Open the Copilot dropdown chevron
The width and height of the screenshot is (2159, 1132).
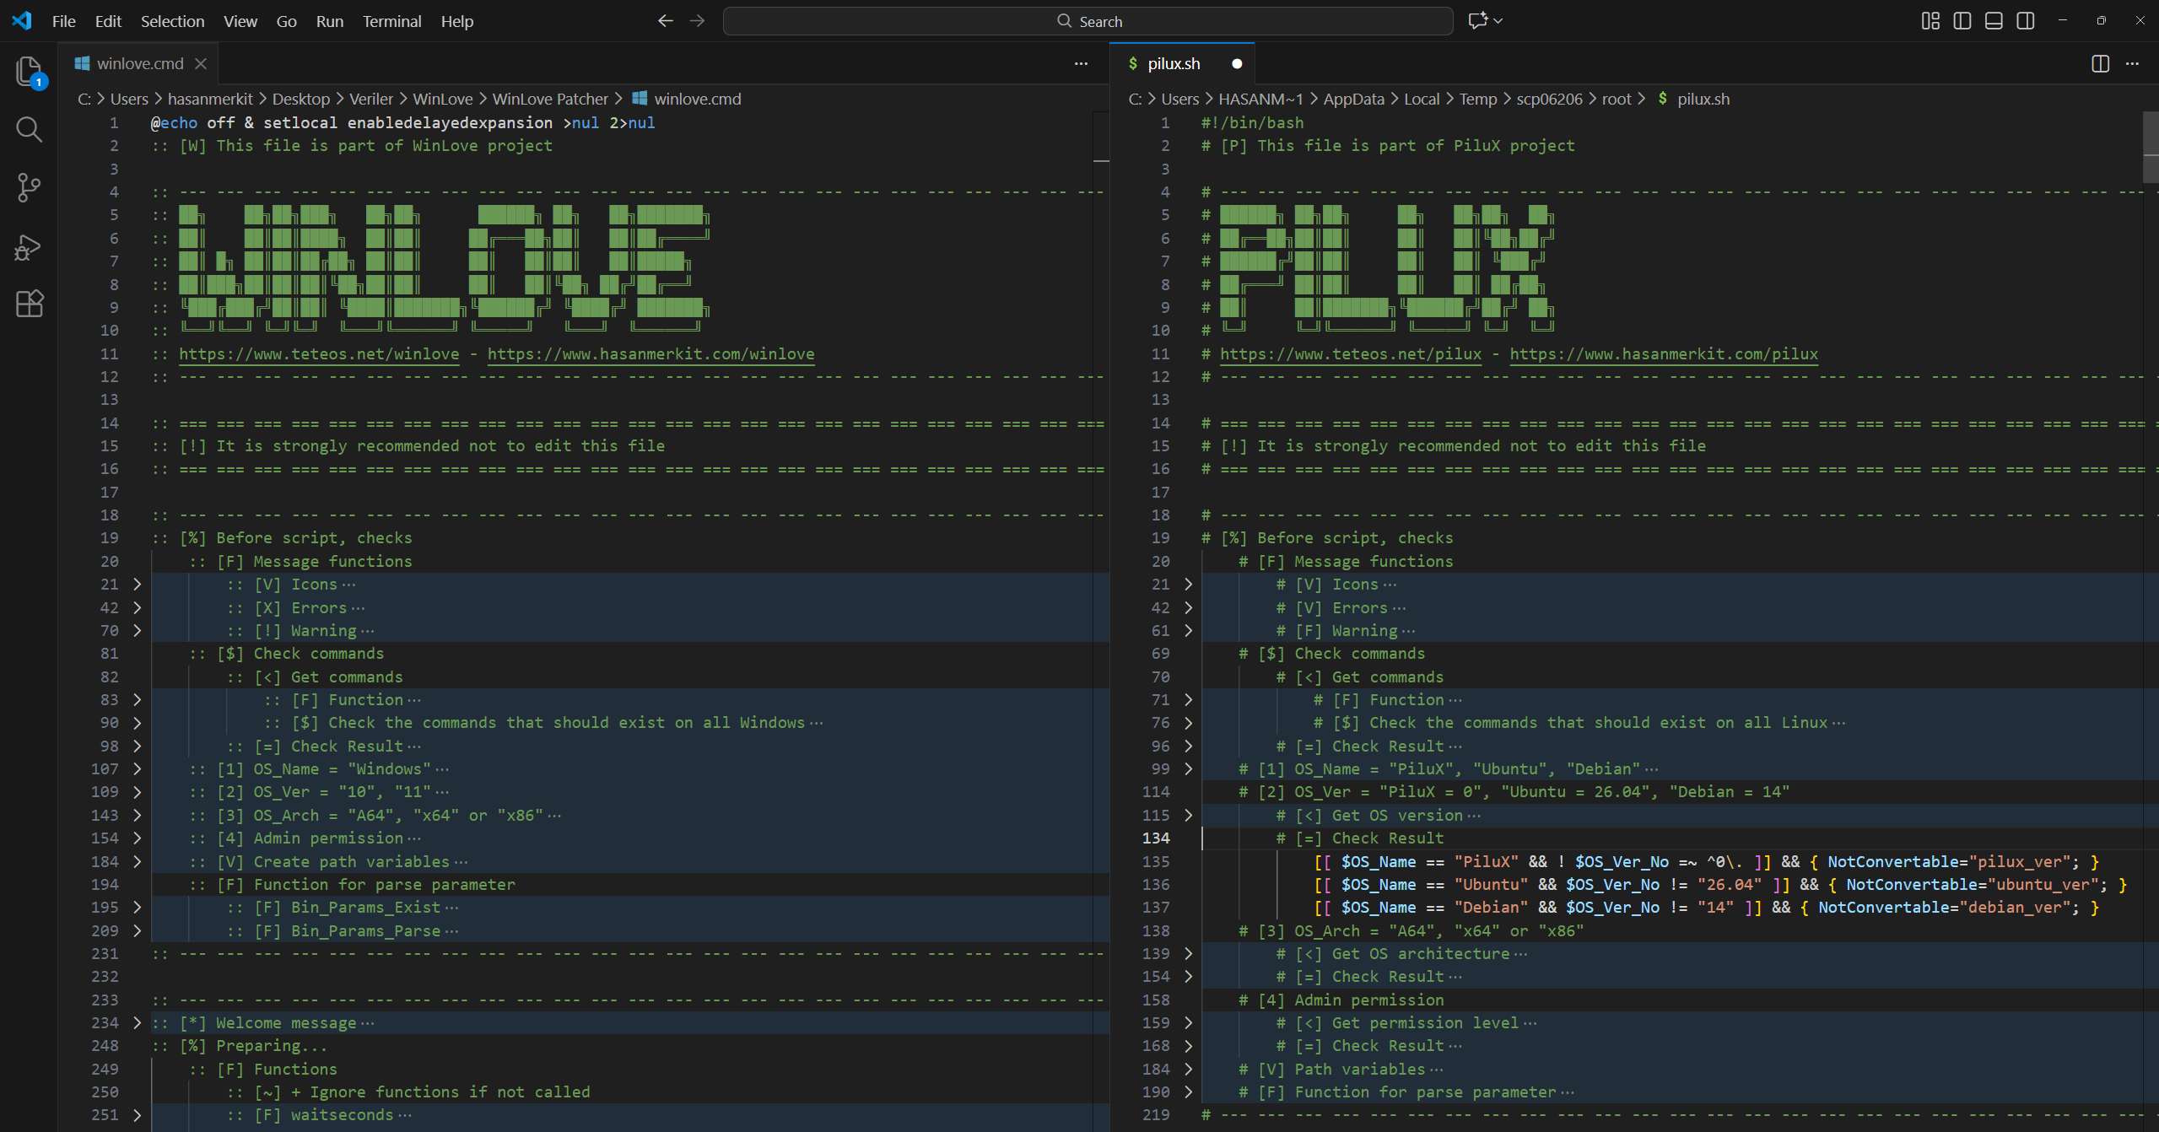pos(1498,21)
